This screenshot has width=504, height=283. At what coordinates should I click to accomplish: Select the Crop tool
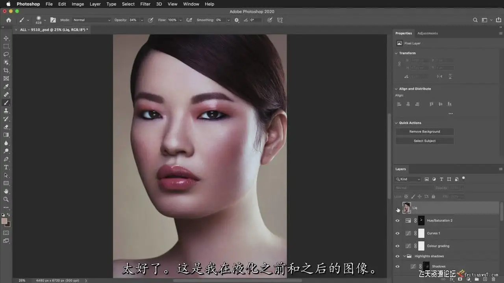click(6, 70)
